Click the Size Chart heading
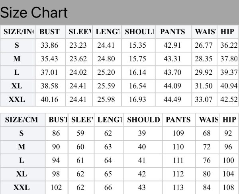 34,13
